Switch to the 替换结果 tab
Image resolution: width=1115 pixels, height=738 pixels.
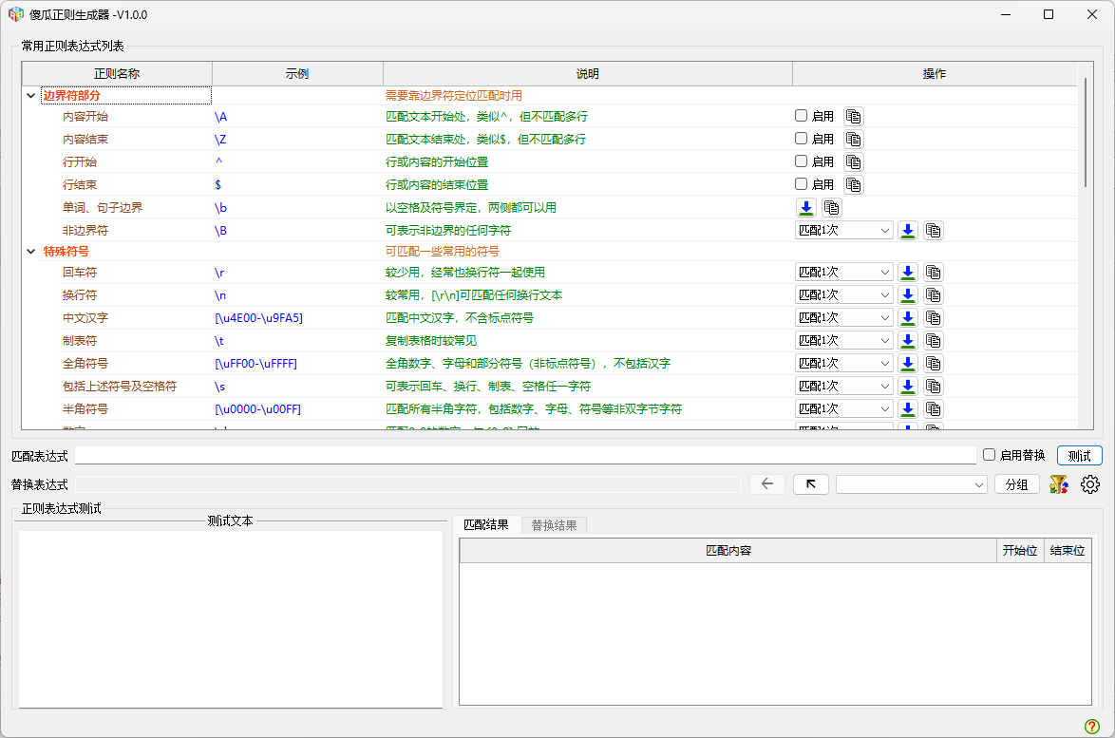pos(554,525)
